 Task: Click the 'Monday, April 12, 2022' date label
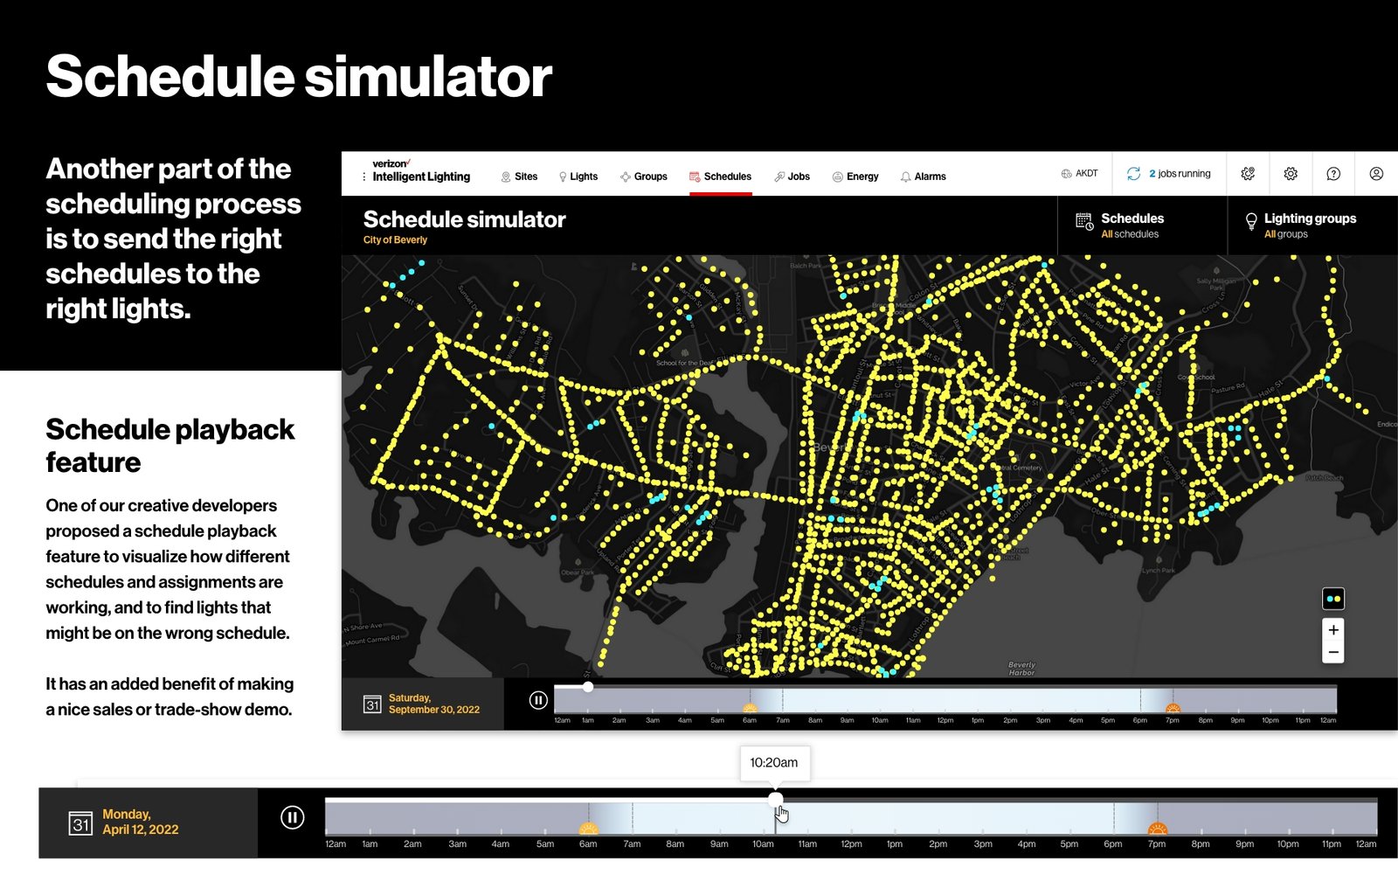pos(140,822)
